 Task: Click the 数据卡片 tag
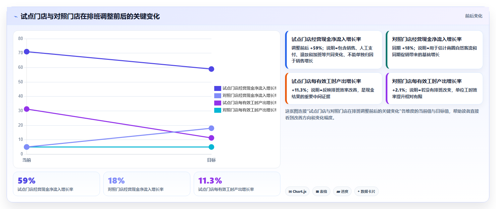click(x=366, y=191)
